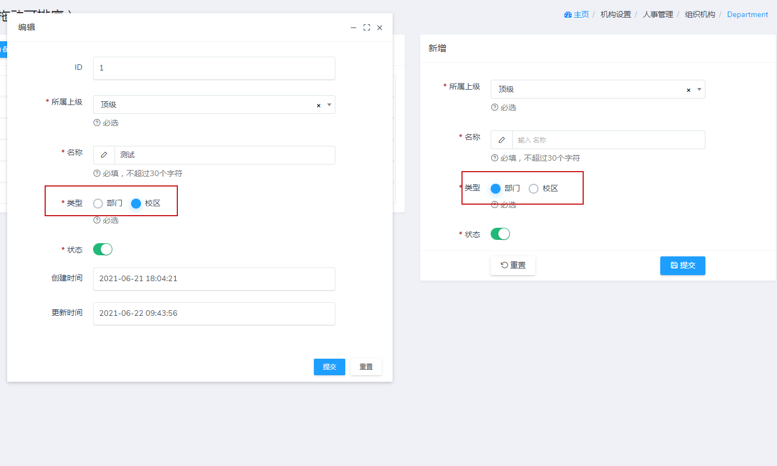Open 所属上级 dropdown arrow in 新增 panel

[699, 89]
